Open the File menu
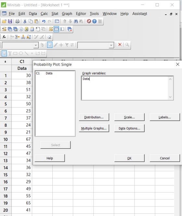The image size is (182, 216). tap(12, 14)
